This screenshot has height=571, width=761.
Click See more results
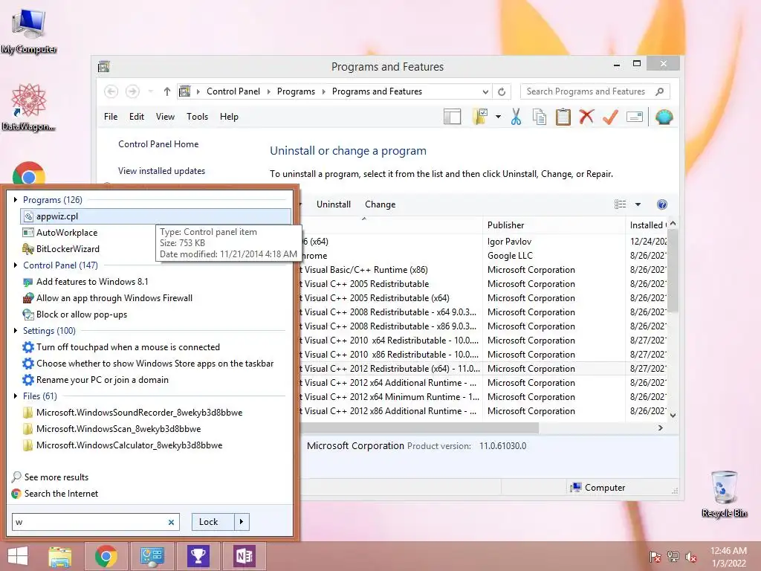tap(56, 477)
